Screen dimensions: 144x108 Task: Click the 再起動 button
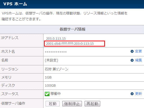pos(92,104)
